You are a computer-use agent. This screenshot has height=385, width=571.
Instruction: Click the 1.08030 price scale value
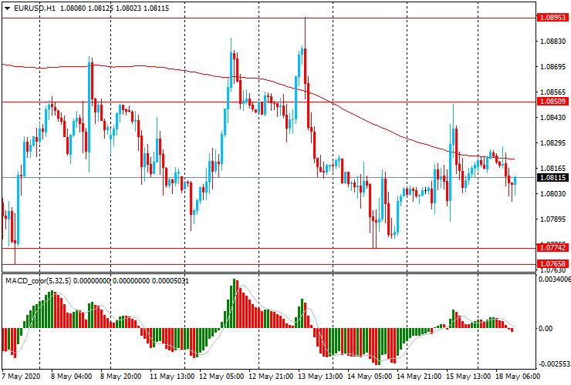coord(552,194)
